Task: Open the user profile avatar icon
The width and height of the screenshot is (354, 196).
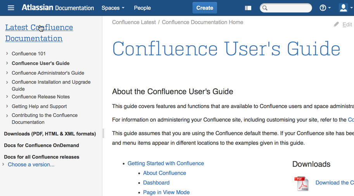Action: [x=343, y=8]
